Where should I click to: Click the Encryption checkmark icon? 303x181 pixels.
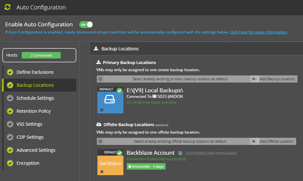[10, 163]
